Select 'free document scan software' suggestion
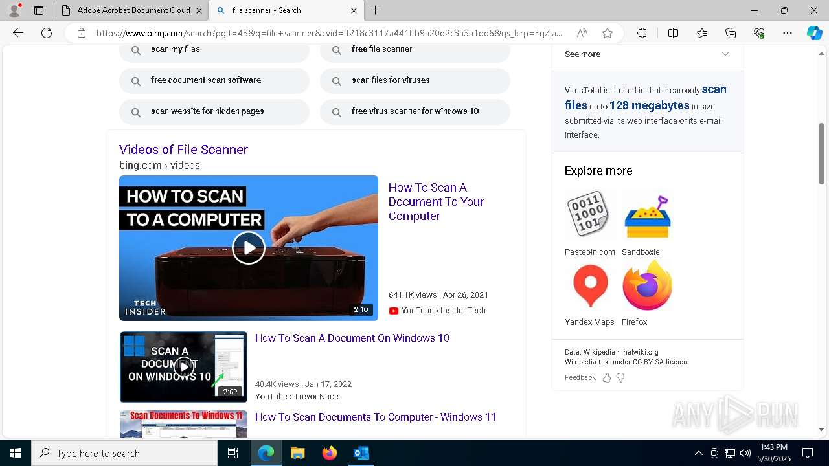The image size is (829, 466). [214, 80]
